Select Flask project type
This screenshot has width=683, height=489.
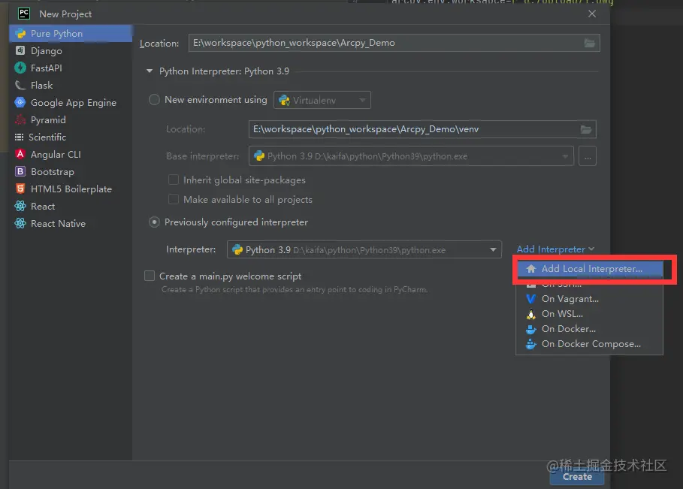coord(71,86)
